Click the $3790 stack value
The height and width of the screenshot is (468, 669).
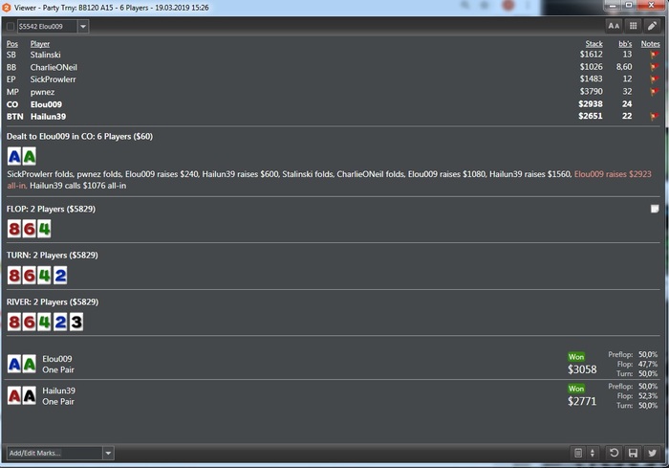591,92
